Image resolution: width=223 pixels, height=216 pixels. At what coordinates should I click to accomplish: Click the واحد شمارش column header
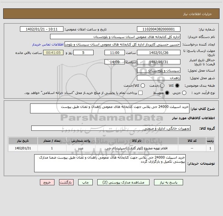(x=81, y=141)
